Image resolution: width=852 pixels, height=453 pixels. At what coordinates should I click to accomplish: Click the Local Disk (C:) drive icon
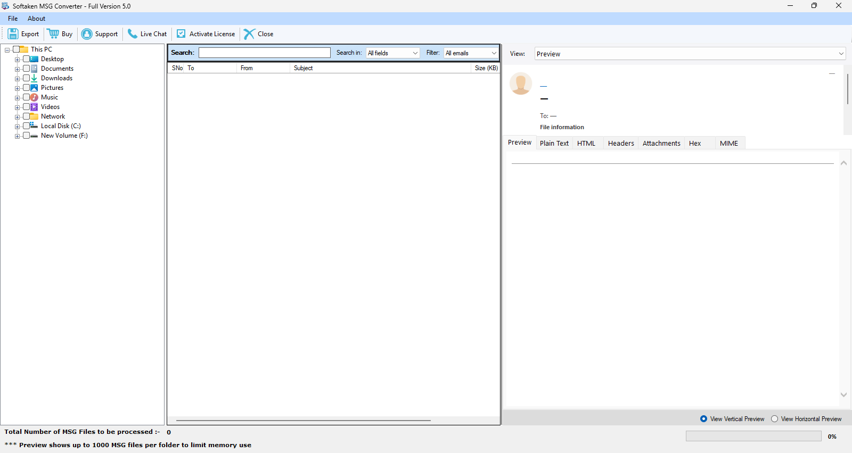click(34, 126)
